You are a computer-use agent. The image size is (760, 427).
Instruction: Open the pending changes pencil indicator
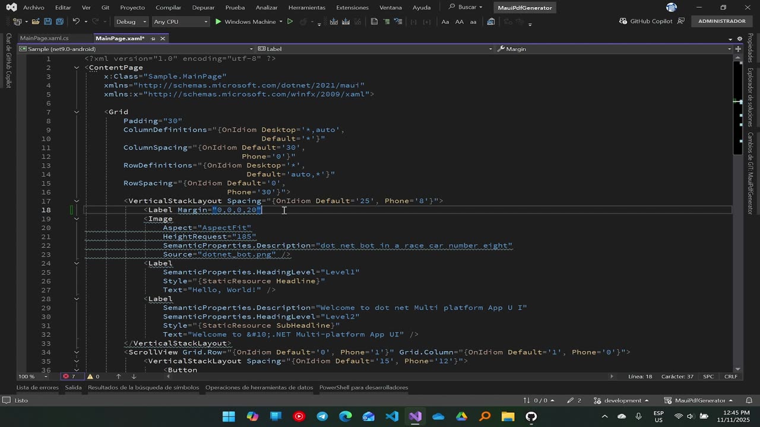pos(574,400)
